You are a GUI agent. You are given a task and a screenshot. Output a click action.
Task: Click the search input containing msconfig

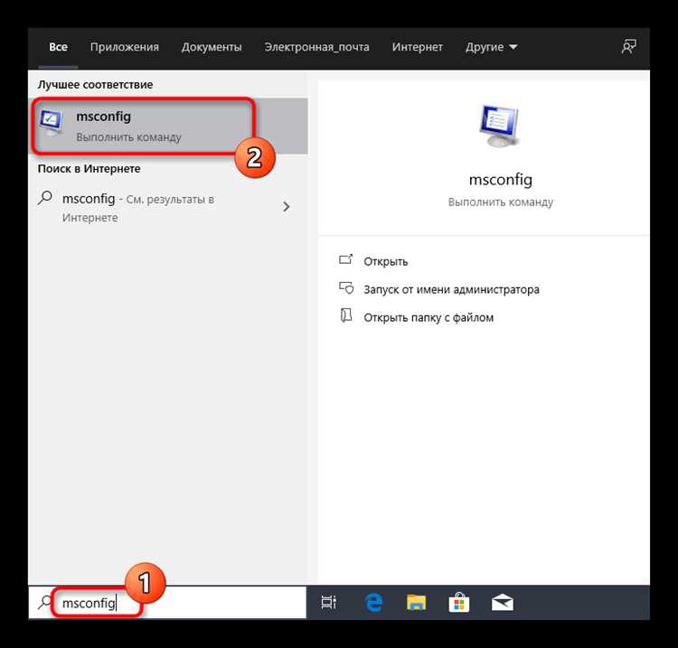(167, 602)
